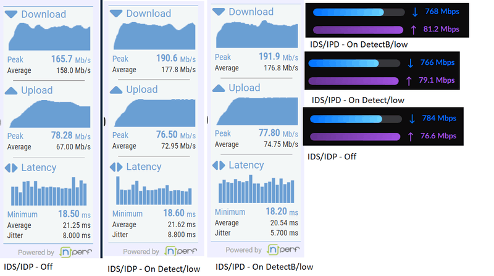Click the 21.25 ms average latency value
Screen dimensions: 494x276
tap(77, 225)
